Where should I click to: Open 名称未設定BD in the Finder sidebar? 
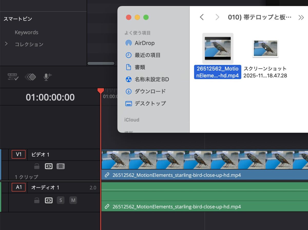coord(151,79)
